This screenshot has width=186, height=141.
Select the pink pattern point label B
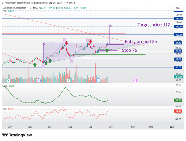[65, 40]
